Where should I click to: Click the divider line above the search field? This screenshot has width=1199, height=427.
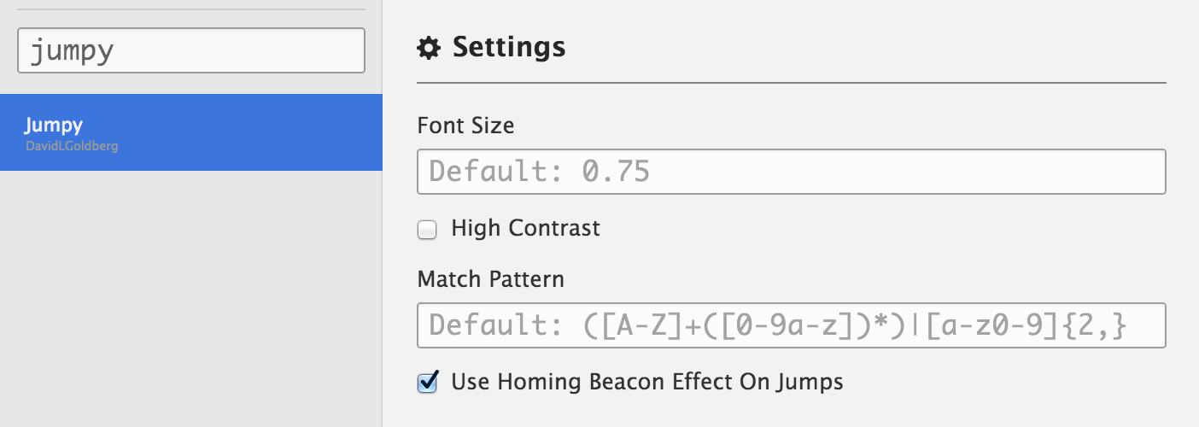190,9
